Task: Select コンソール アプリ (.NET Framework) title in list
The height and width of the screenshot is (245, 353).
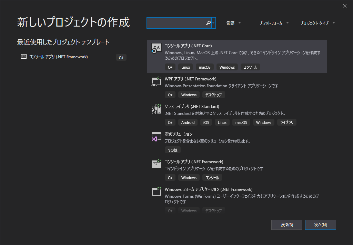Action: tap(194, 162)
